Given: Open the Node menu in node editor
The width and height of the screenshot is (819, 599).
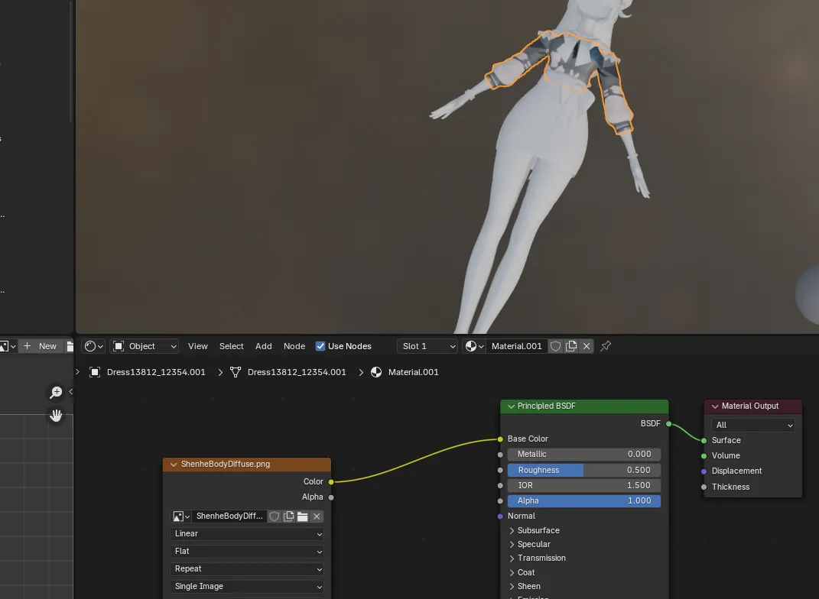Looking at the screenshot, I should click(x=294, y=346).
